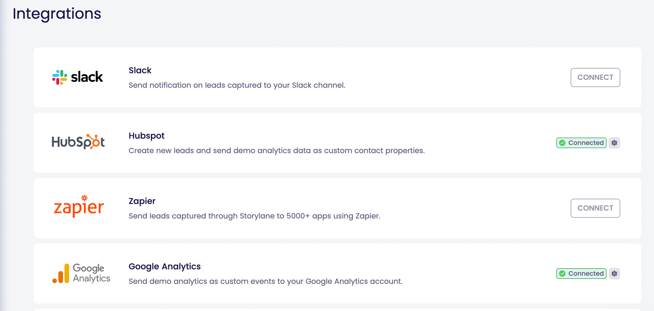
Task: Click Zapier 5000+ apps description
Action: [254, 216]
